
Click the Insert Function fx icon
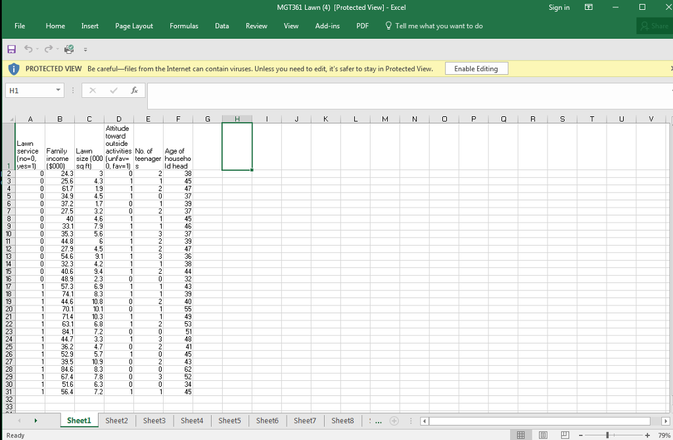pos(135,90)
